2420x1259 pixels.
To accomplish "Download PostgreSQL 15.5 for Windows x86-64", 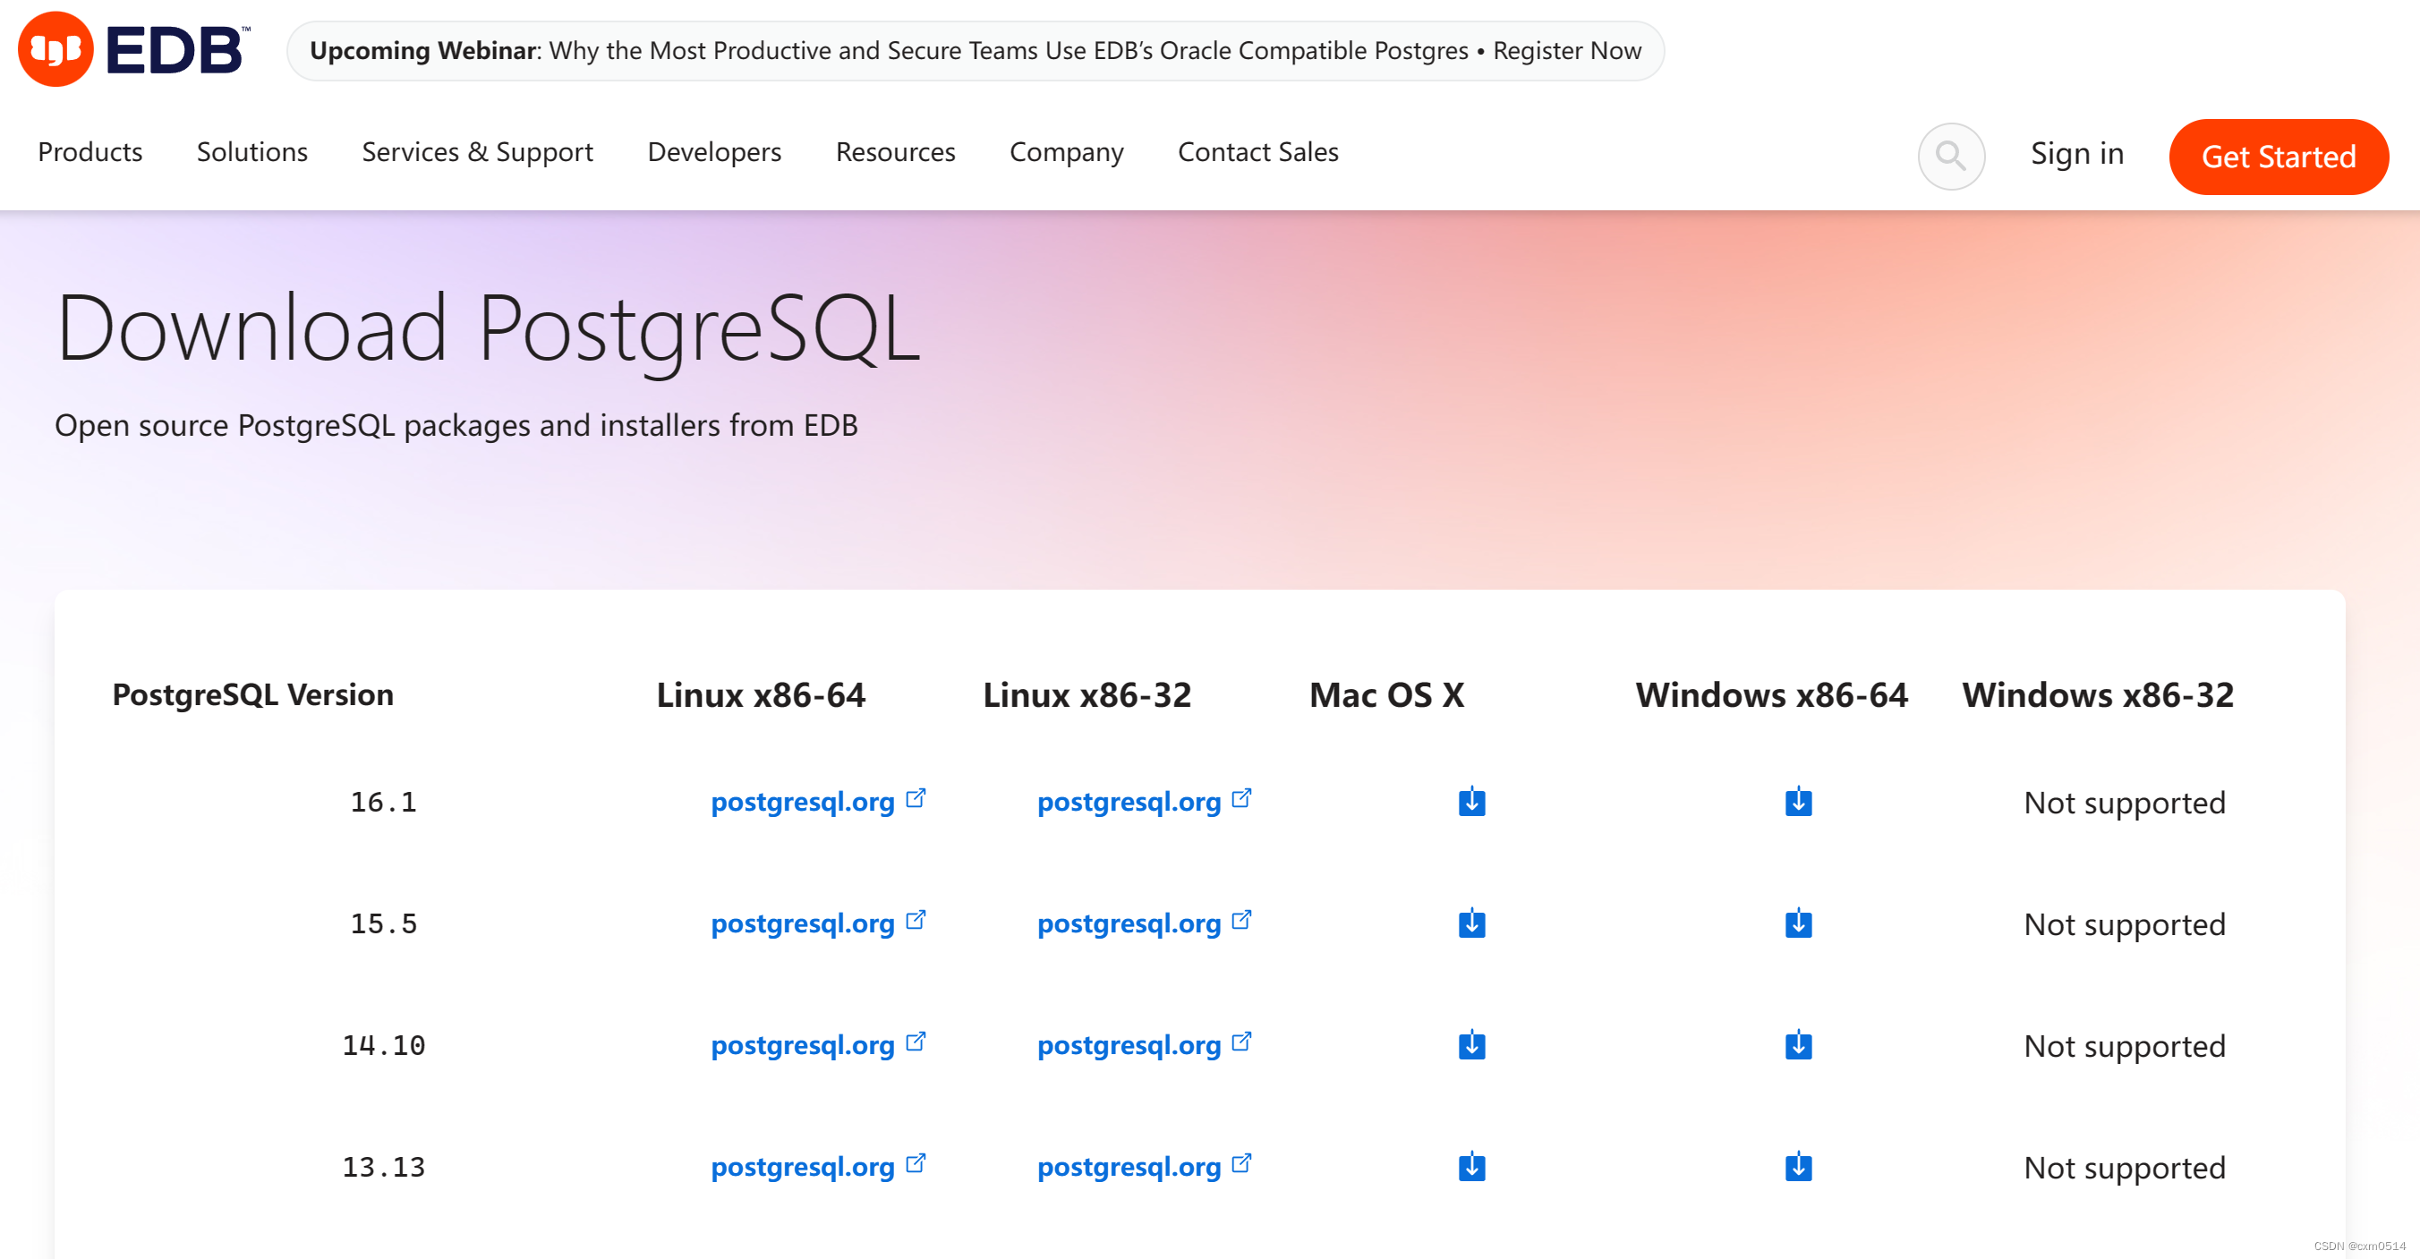I will 1797,923.
